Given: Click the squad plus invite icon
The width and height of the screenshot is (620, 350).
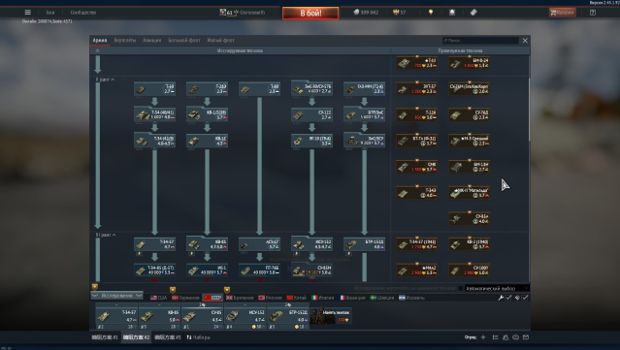Looking at the screenshot, I should coord(483,337).
